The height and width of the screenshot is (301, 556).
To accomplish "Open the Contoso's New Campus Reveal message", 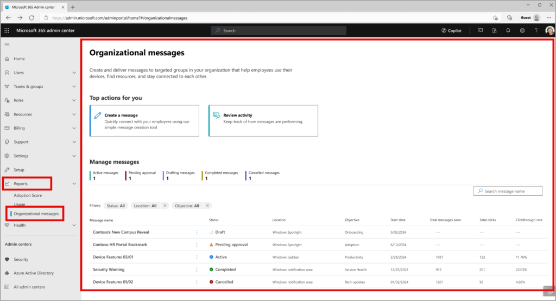I will 121,232.
